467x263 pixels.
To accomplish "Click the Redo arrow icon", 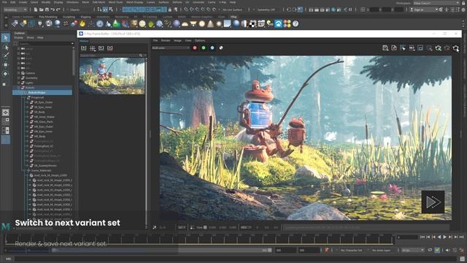I will pos(58,9).
